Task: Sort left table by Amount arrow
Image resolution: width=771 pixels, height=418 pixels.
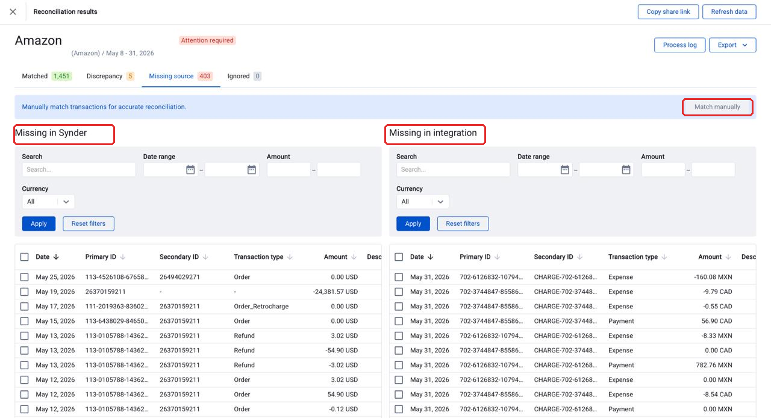Action: [354, 257]
